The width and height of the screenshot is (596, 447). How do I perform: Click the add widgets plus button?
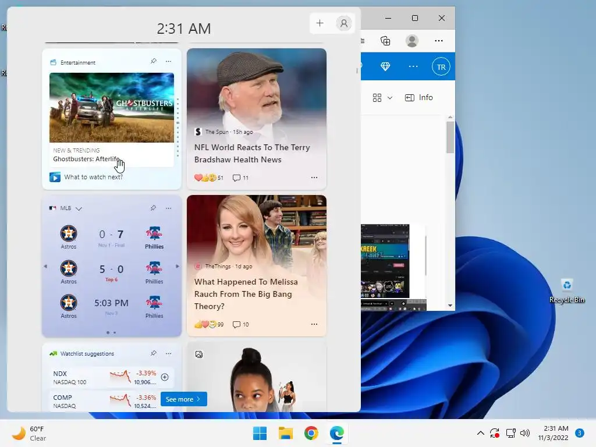tap(320, 23)
